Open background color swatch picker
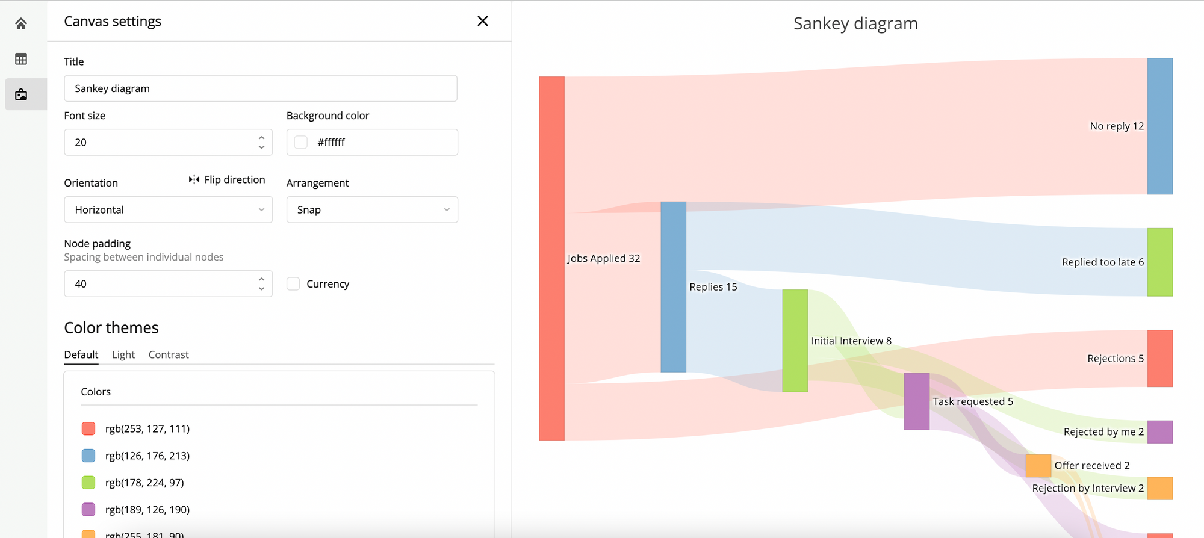 [x=301, y=143]
